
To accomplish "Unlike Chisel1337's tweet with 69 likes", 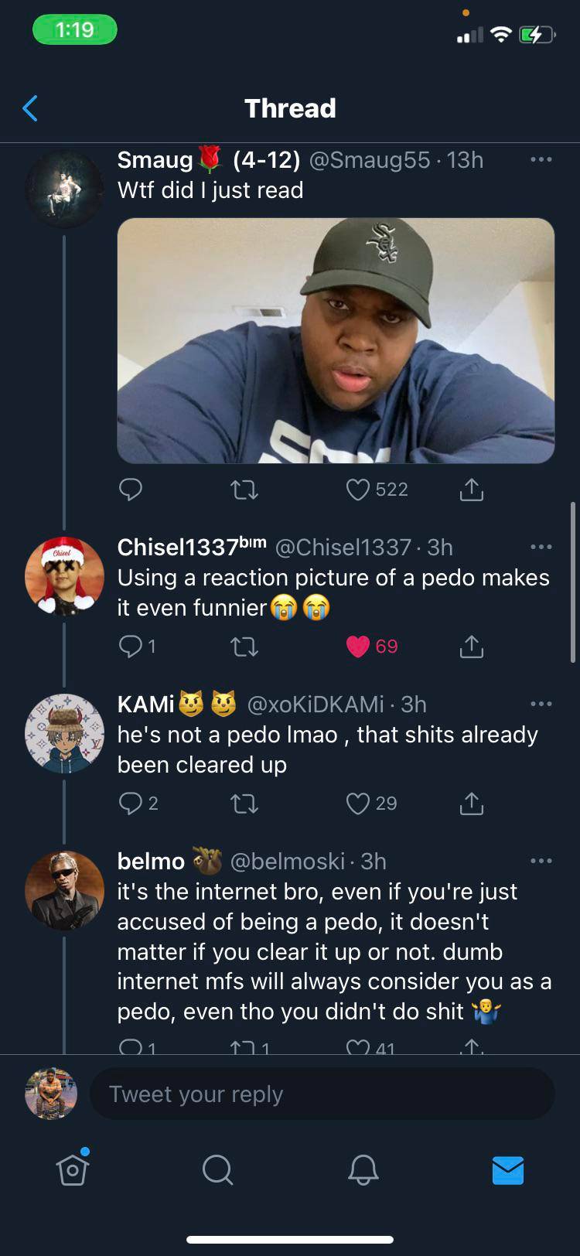I will tap(358, 647).
